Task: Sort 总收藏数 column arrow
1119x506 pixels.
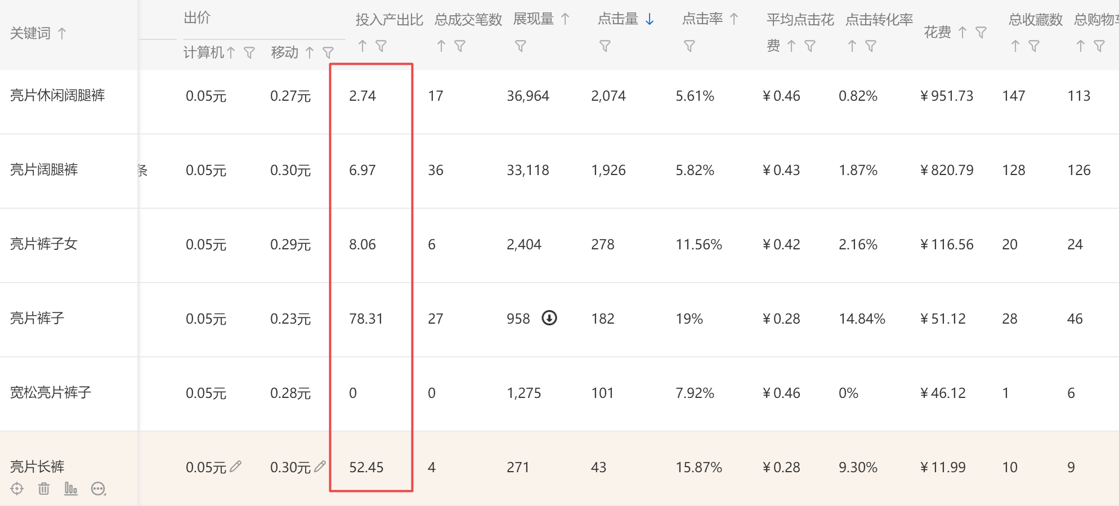Action: (1015, 46)
